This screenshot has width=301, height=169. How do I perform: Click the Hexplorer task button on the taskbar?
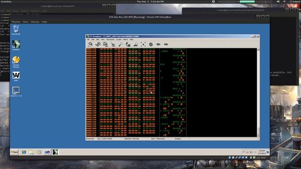click(55, 152)
